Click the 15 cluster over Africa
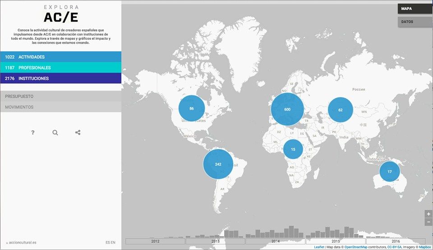This screenshot has height=250, width=433. 293,149
